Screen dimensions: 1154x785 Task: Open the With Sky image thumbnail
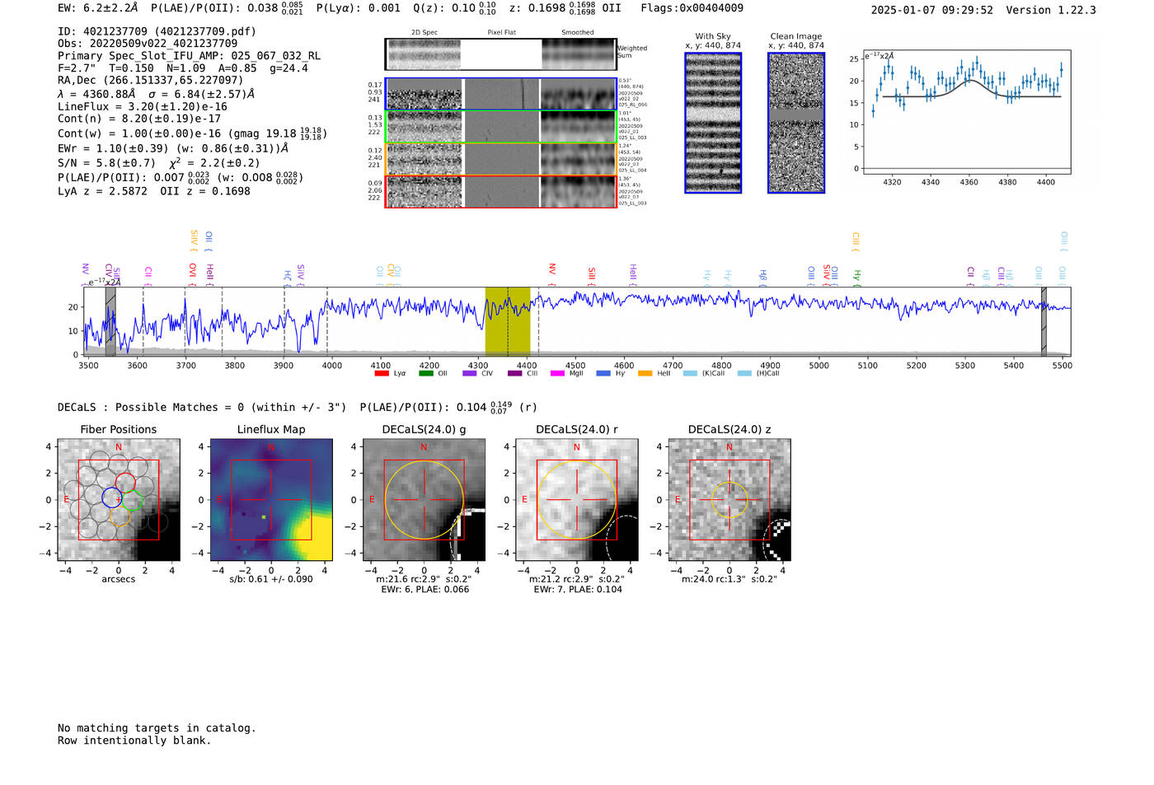pos(713,123)
